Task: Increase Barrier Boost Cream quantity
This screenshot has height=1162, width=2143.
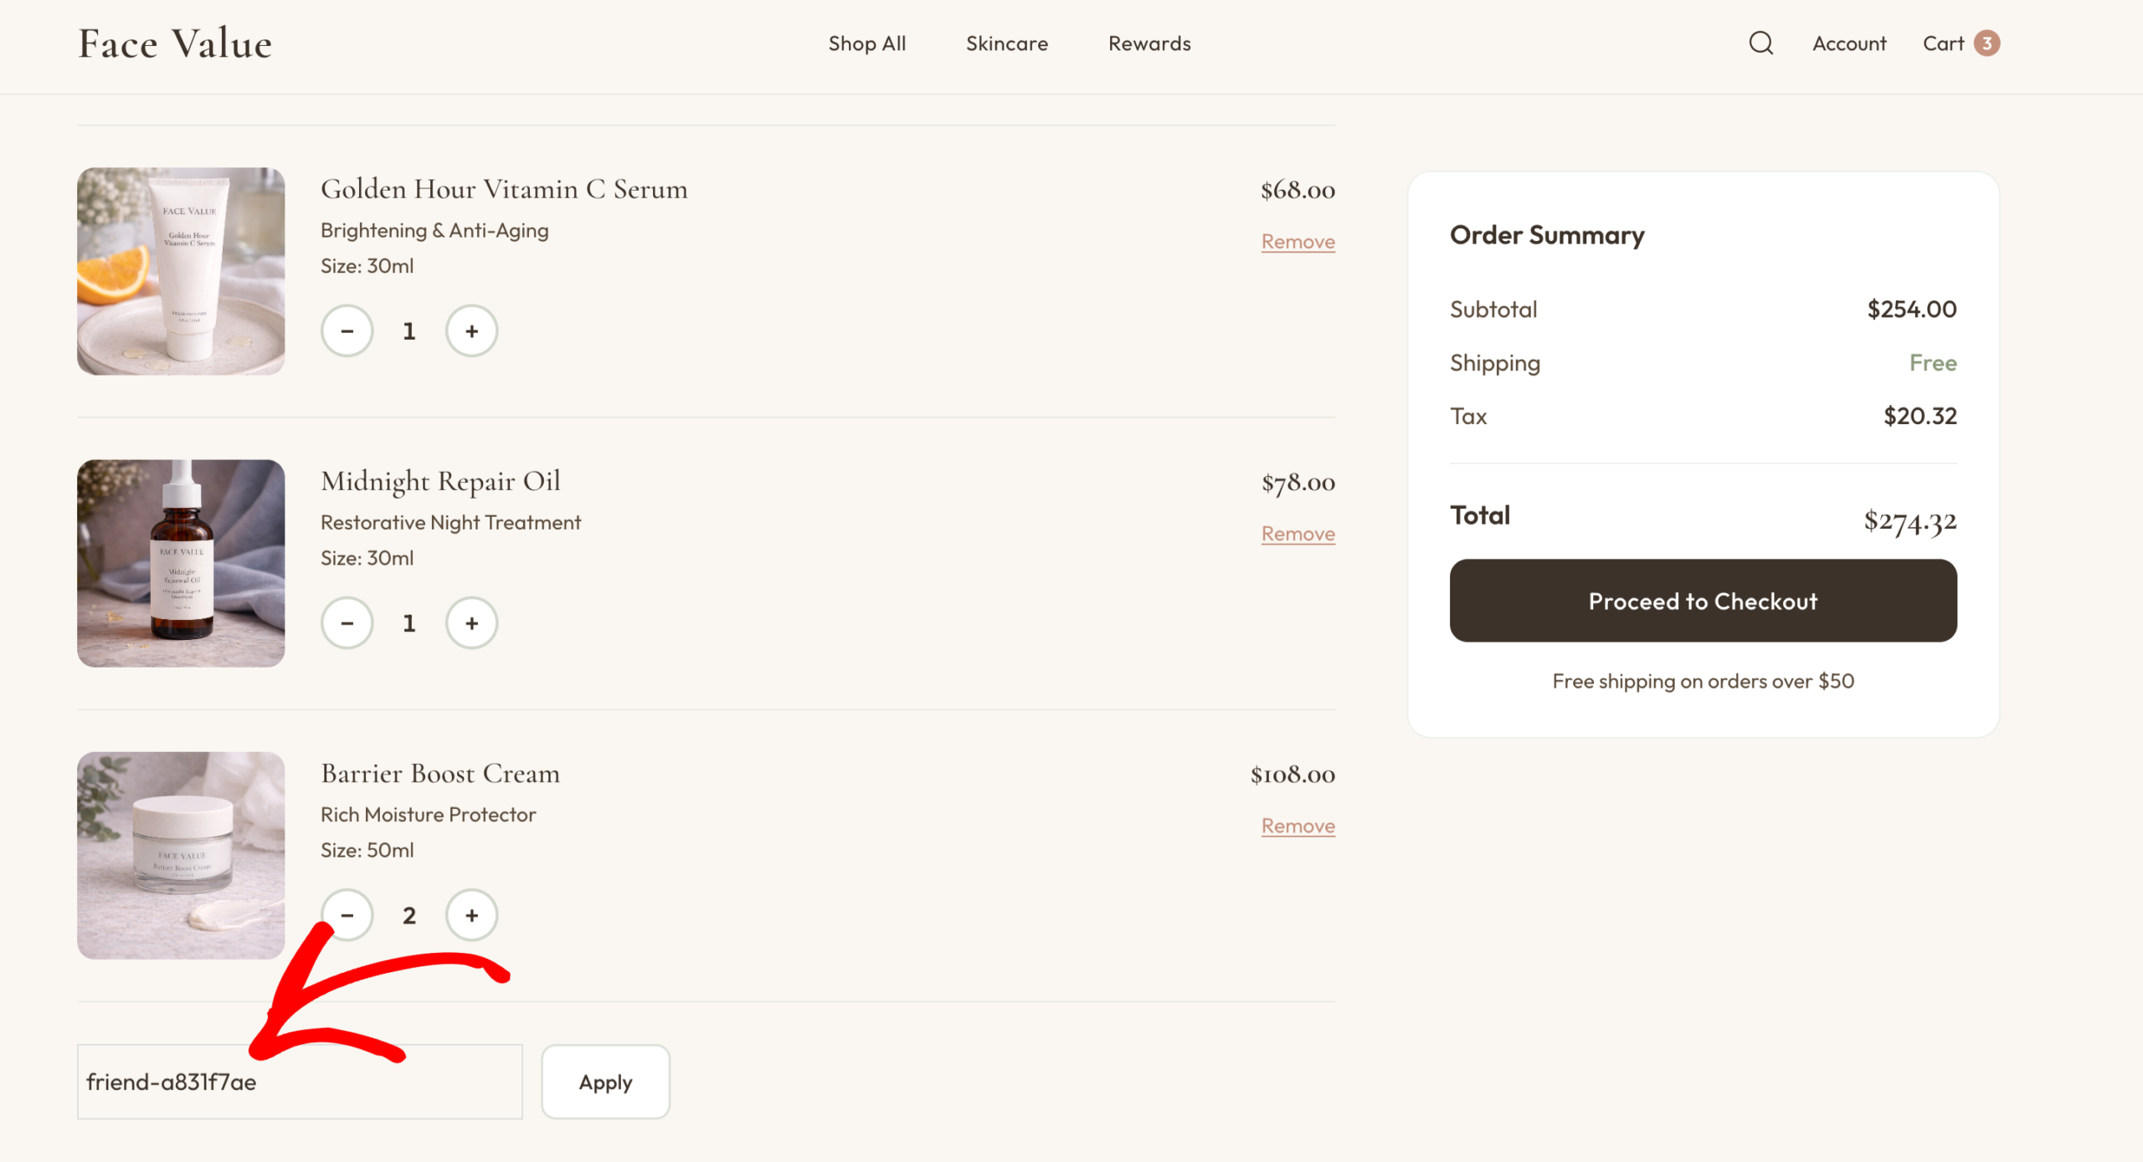Action: coord(471,915)
